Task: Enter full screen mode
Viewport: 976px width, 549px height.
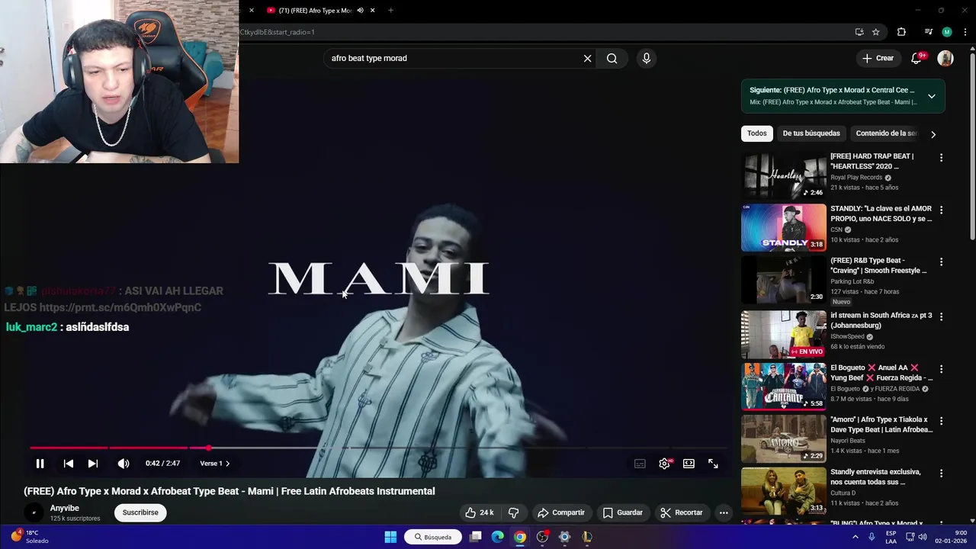Action: point(713,464)
